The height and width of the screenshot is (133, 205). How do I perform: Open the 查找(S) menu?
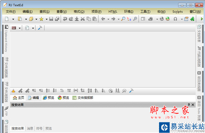[45, 12]
